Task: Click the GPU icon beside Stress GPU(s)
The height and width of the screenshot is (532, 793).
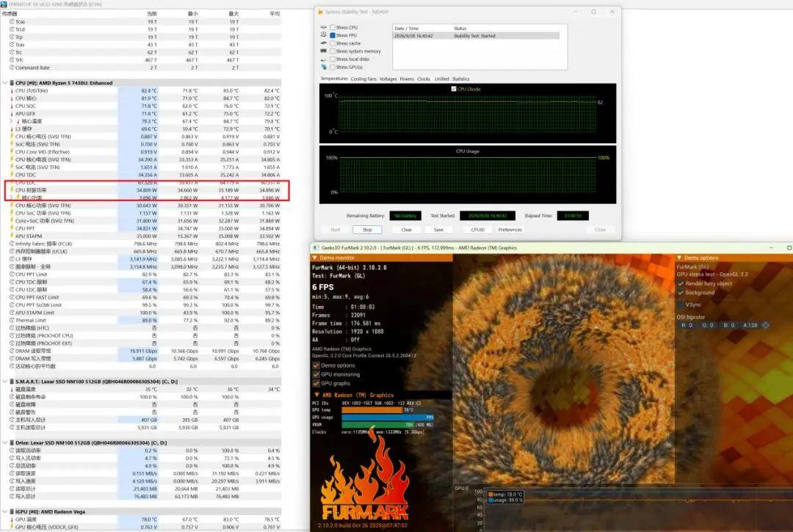Action: click(x=324, y=67)
